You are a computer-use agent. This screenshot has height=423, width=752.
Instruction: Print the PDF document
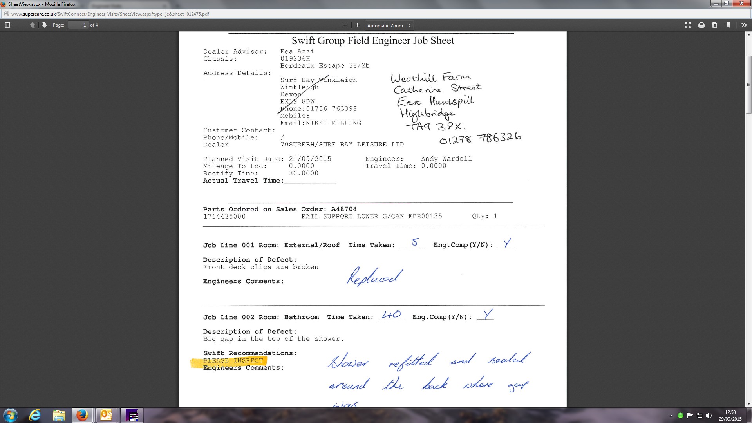[x=701, y=25]
